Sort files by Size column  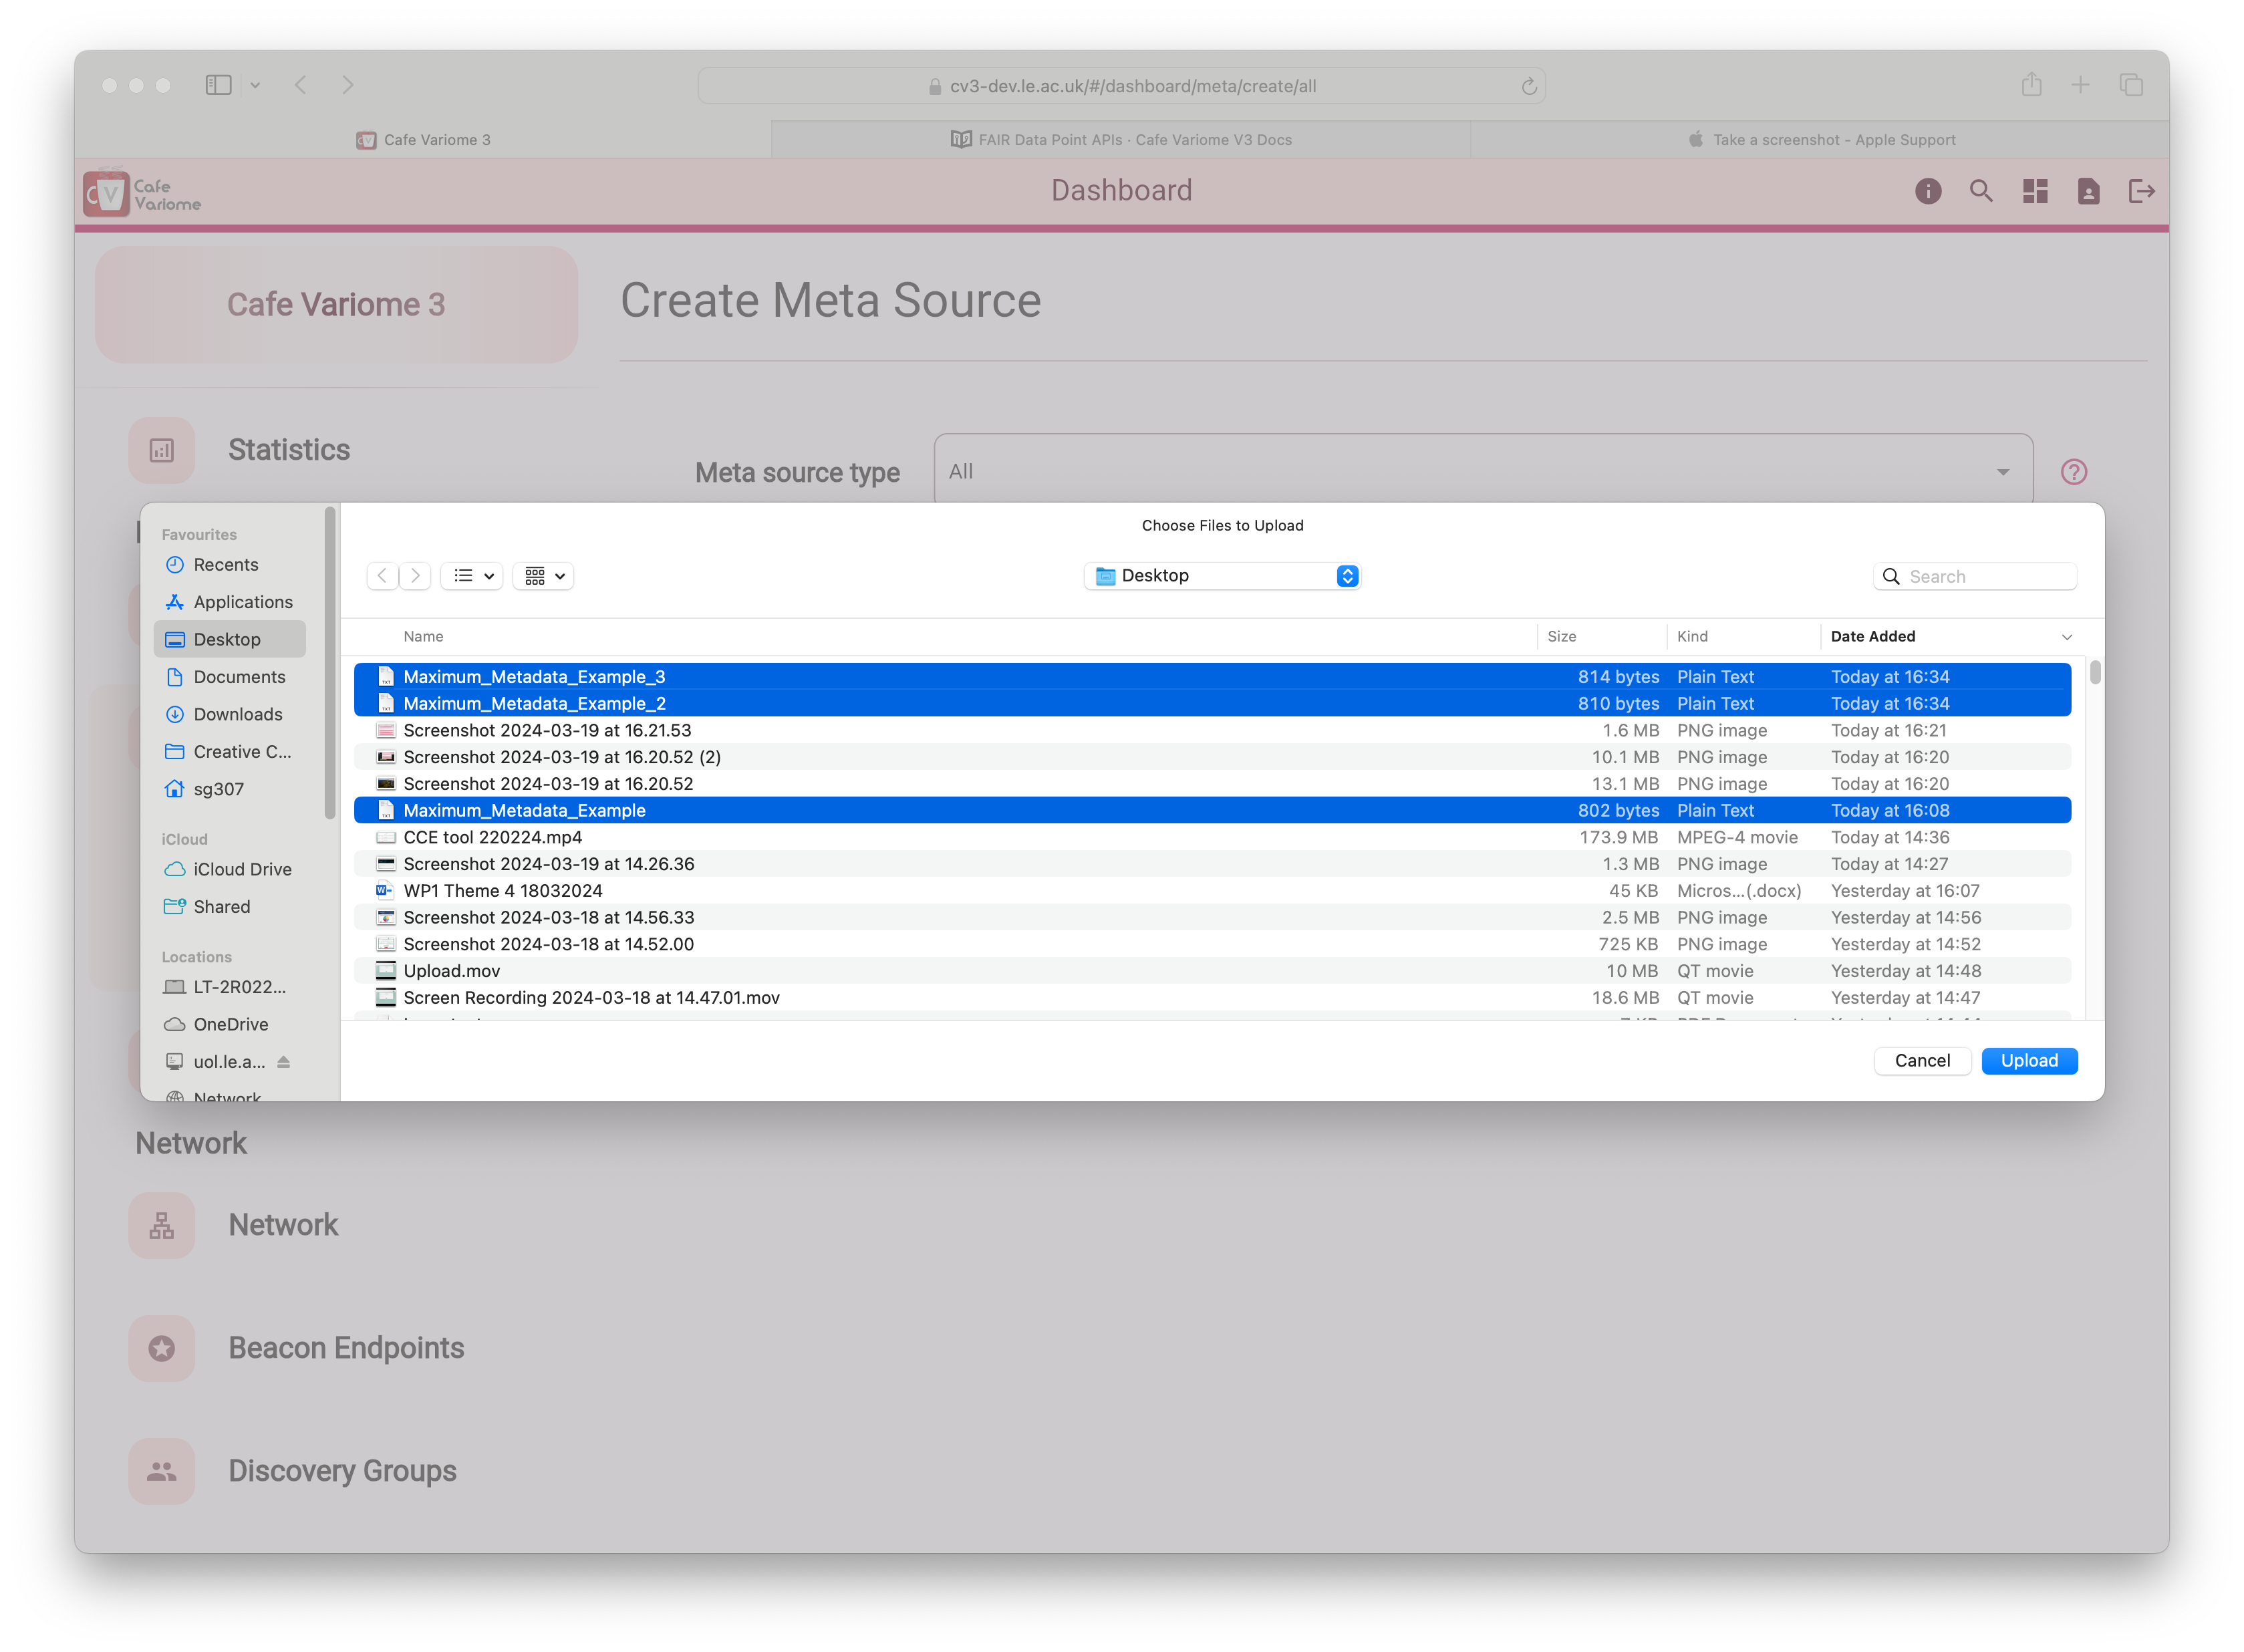[1561, 637]
